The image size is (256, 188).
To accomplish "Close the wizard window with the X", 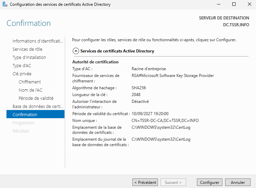I will pos(249,5).
